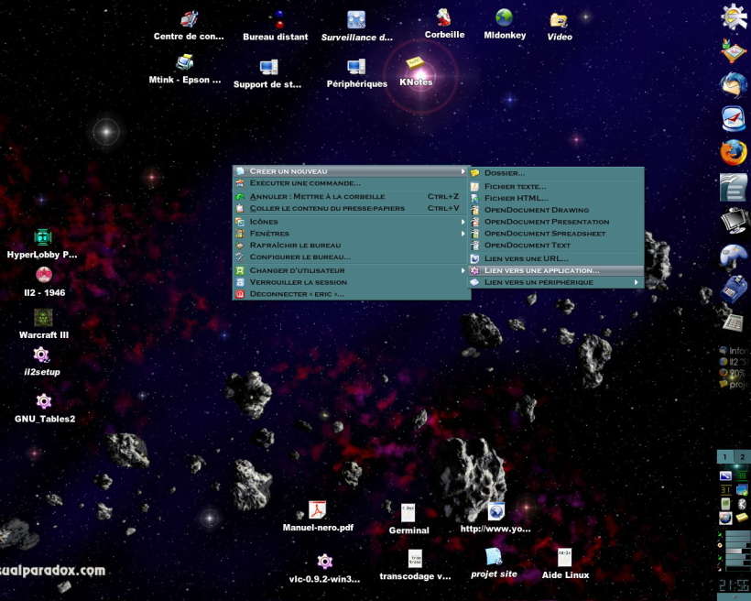Open the Périphériques desktop icon
Viewport: 751px width, 601px height.
[x=356, y=67]
